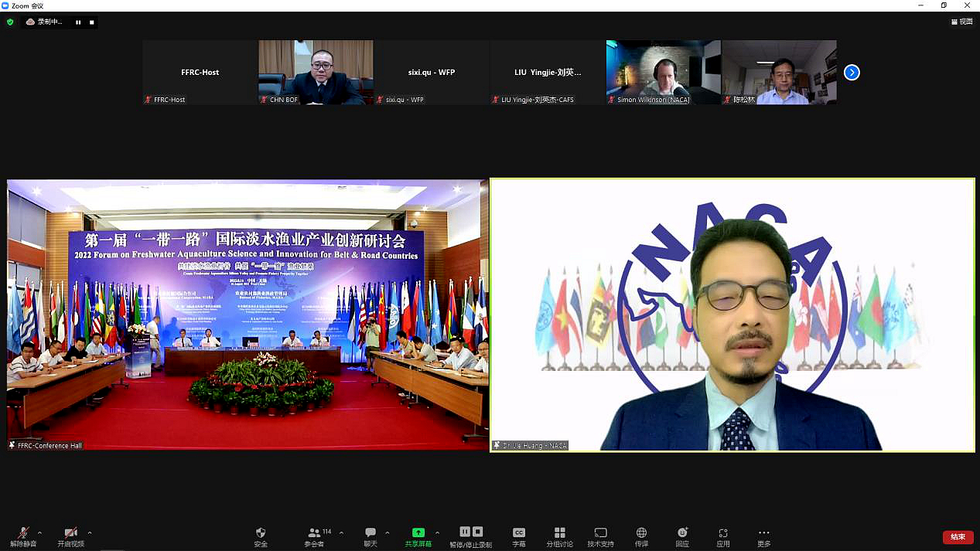This screenshot has width=980, height=551.
Task: Restore the Zoom window size
Action: pyautogui.click(x=944, y=5)
